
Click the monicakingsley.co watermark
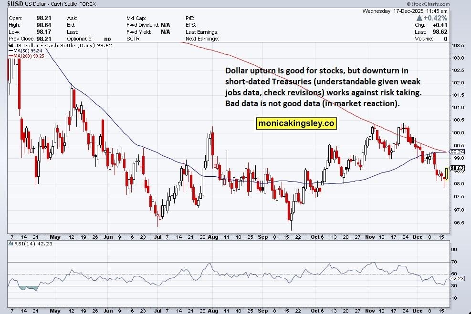[x=296, y=123]
